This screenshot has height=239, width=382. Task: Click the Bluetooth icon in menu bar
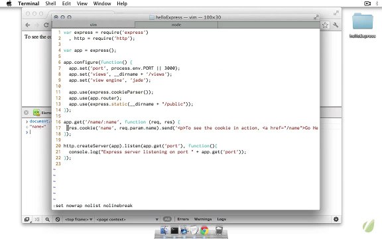tap(377, 3)
